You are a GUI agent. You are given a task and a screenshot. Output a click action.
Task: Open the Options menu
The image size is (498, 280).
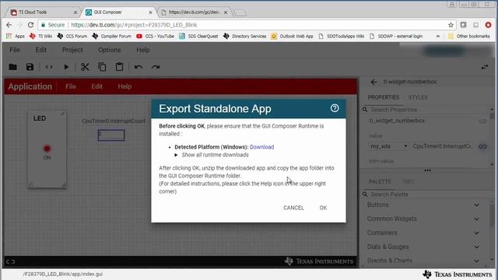coord(109,50)
